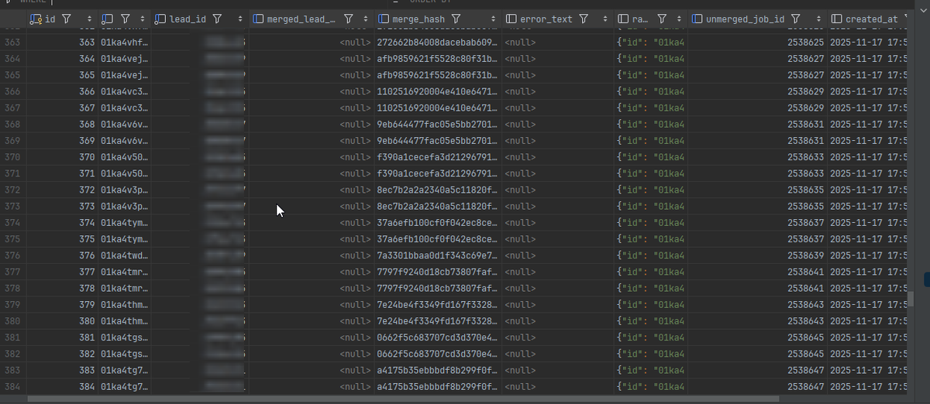Toggle sort order of the merge_hash column
Screen dimensions: 930x404
point(494,19)
